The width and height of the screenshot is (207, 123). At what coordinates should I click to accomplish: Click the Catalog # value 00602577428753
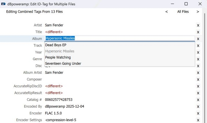tap(59, 99)
